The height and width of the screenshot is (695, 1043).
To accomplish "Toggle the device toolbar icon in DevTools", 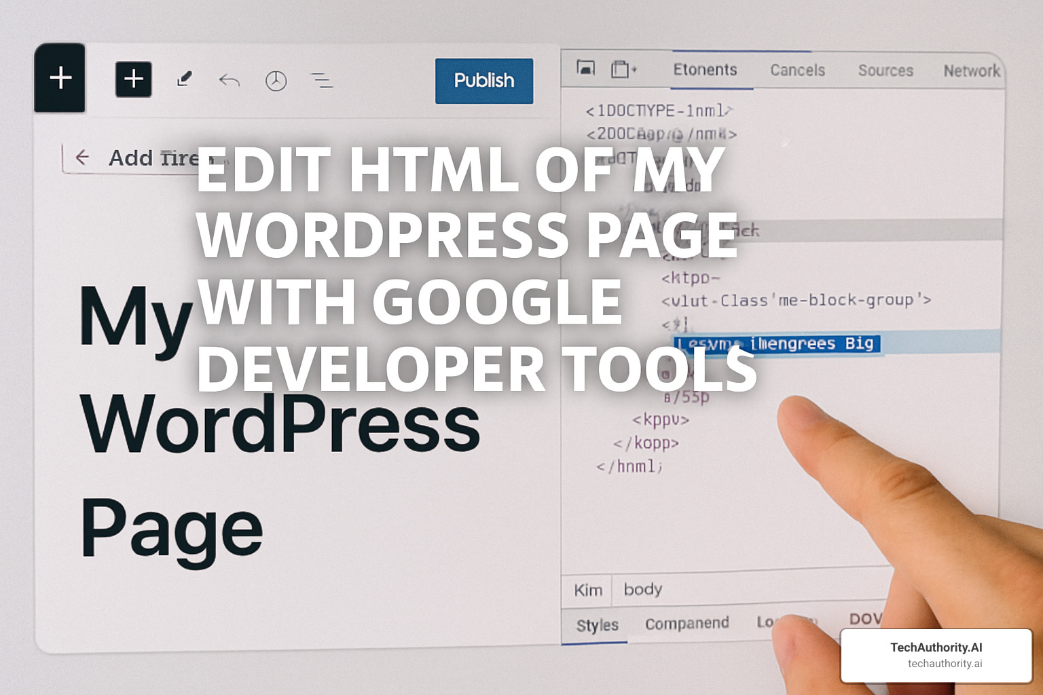I will tap(622, 69).
